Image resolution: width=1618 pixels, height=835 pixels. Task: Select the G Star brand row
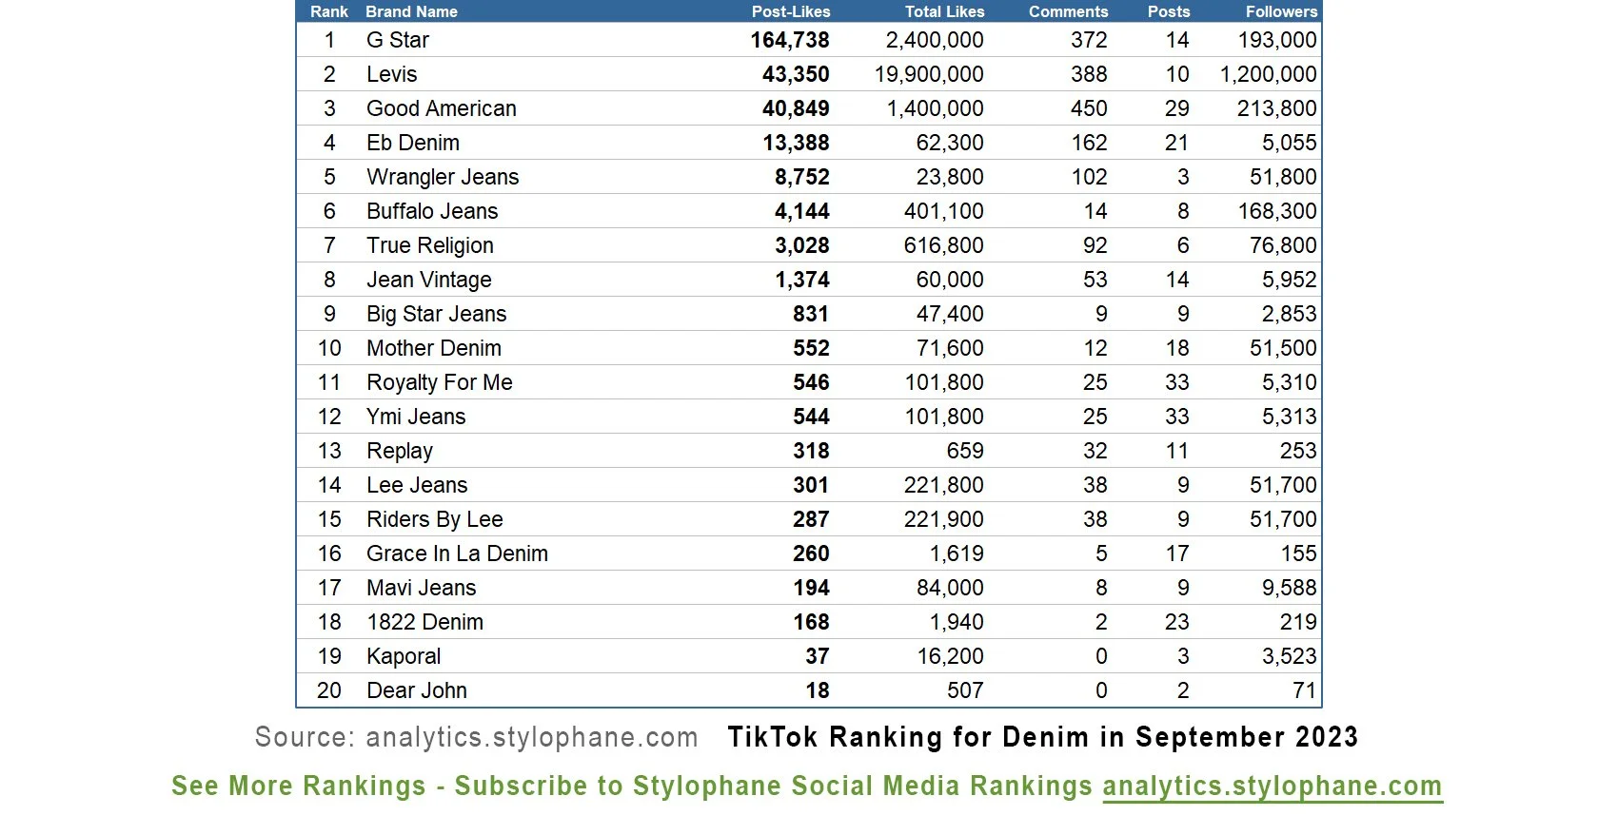point(809,40)
